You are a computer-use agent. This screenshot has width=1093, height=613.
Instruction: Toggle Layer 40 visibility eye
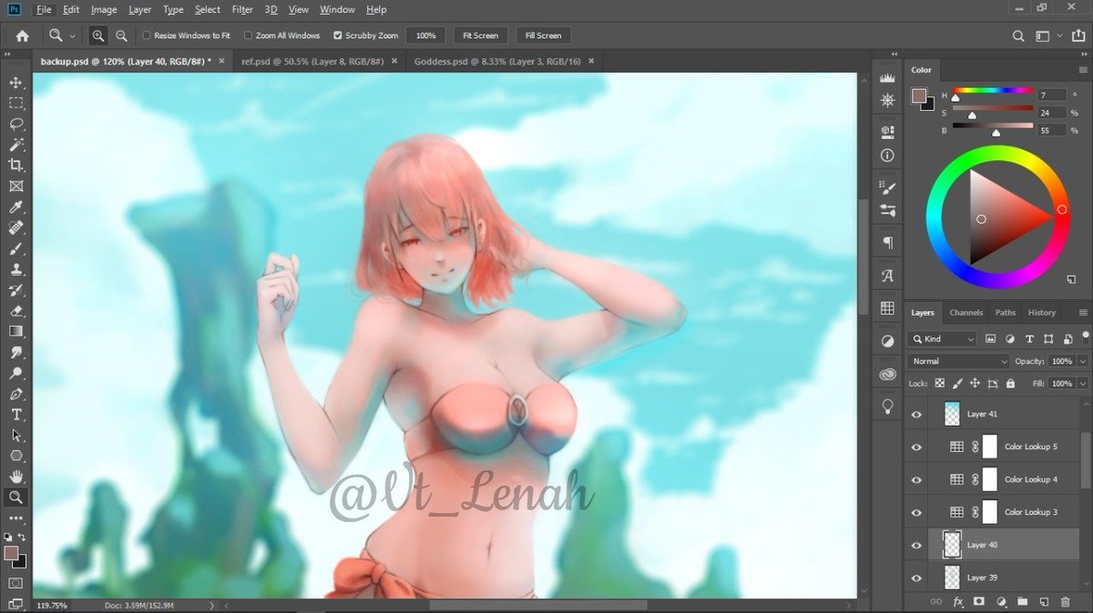pos(916,545)
